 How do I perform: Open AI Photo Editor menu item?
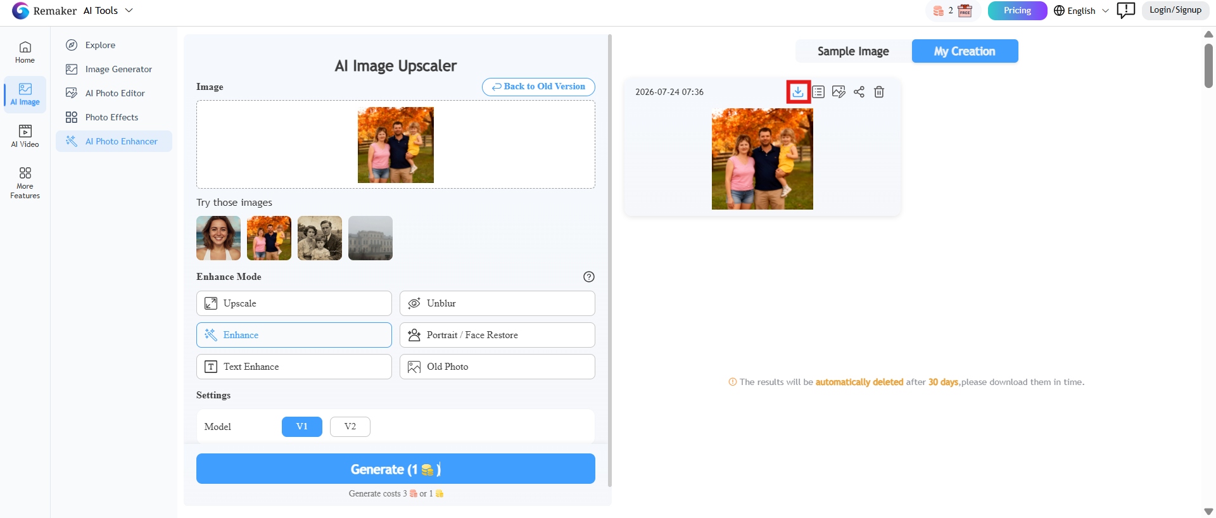114,93
